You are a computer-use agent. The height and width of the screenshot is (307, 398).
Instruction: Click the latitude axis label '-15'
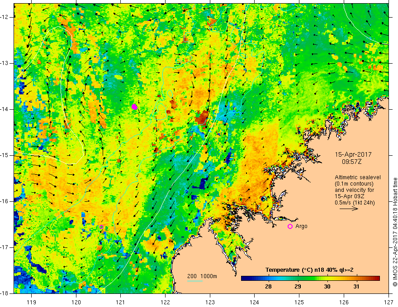point(5,155)
